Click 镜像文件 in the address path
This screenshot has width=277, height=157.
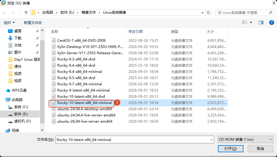tap(89, 12)
